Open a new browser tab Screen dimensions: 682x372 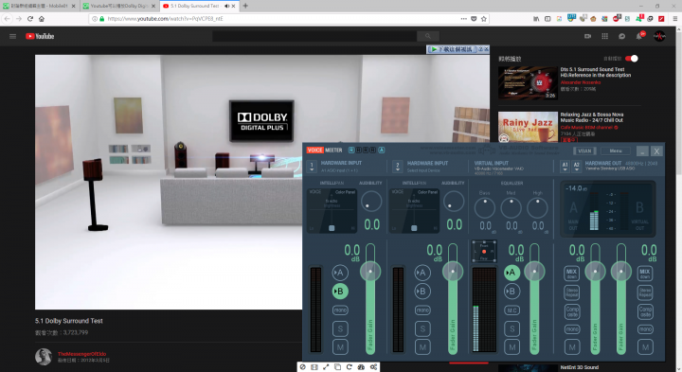[x=245, y=6]
